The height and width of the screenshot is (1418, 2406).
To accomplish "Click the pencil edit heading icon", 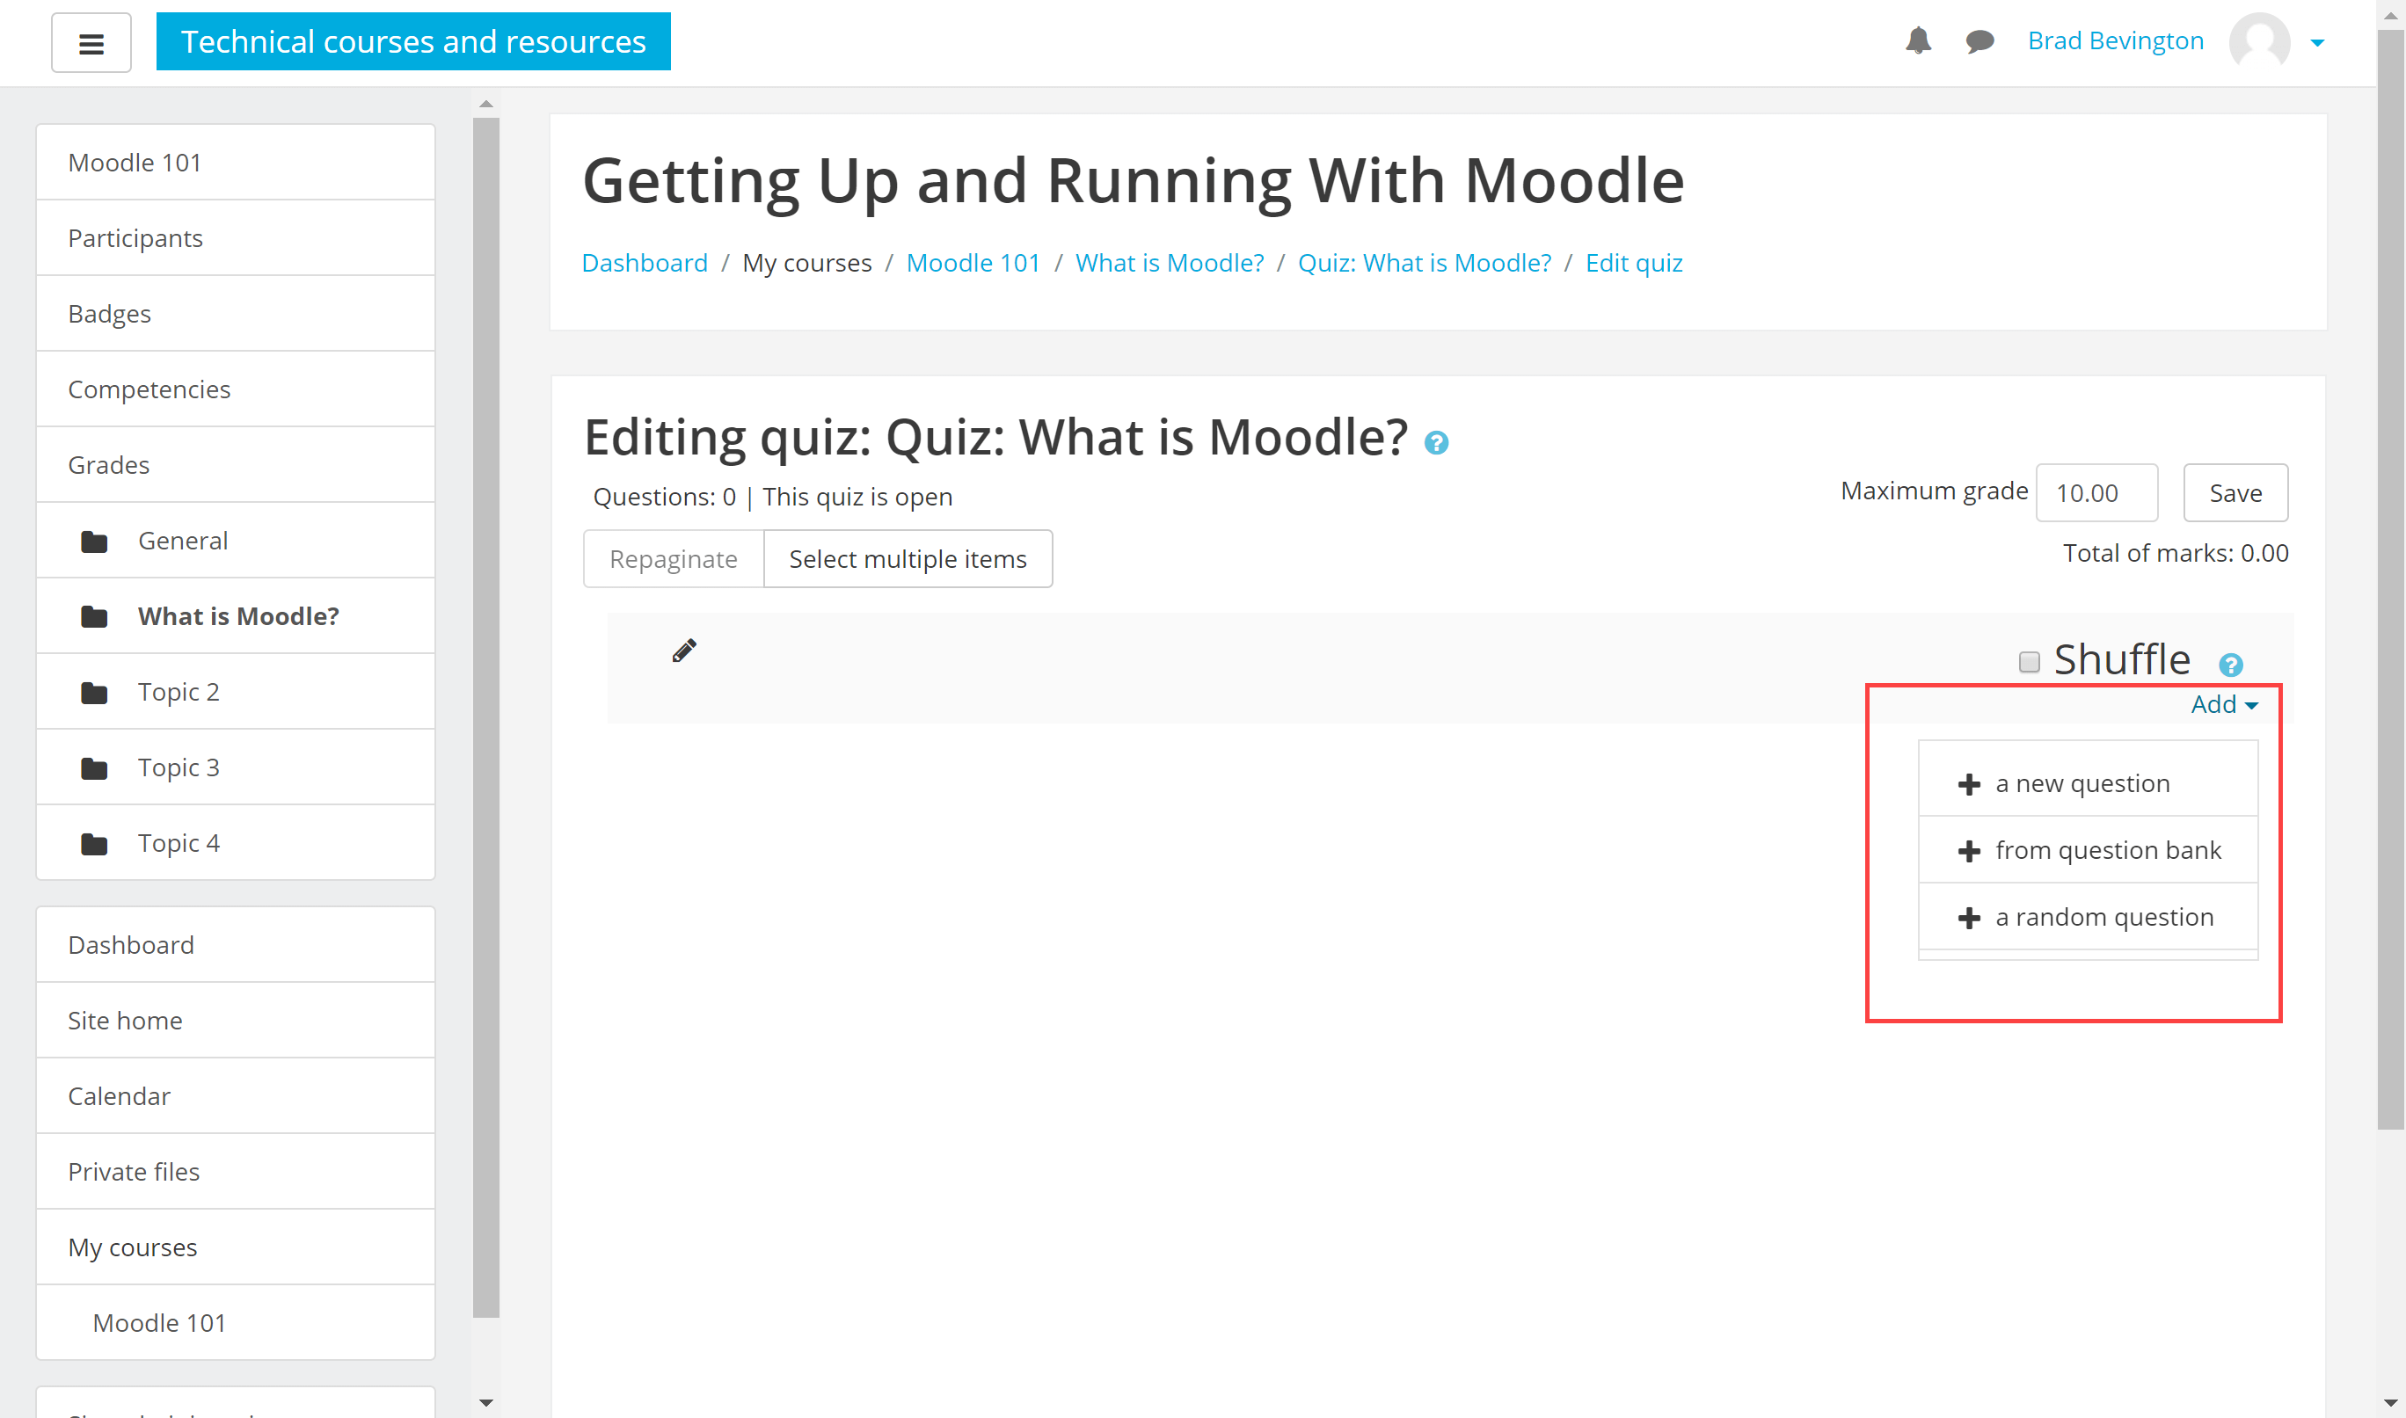I will click(684, 651).
